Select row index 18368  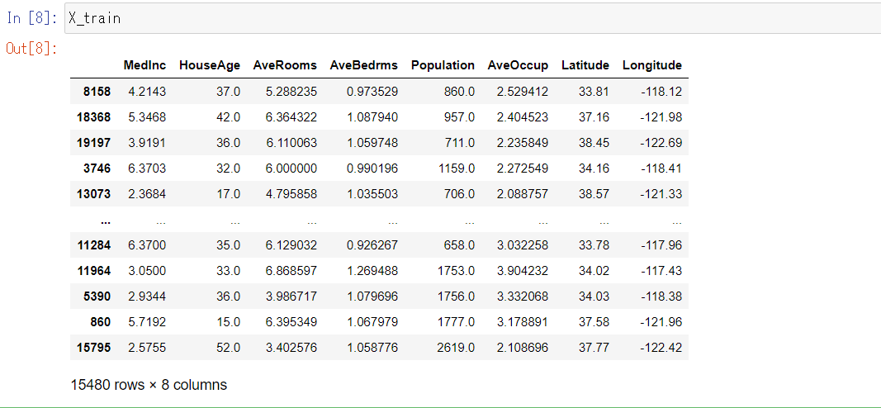(95, 117)
